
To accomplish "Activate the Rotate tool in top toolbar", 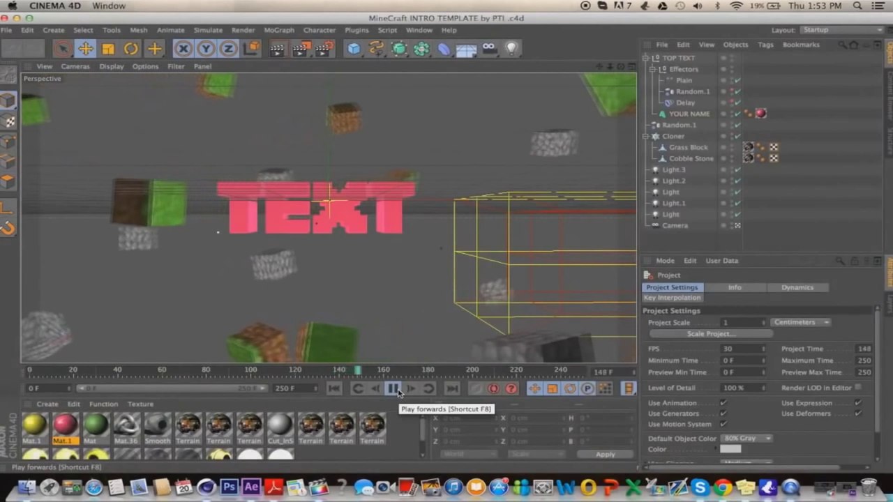I will (x=131, y=49).
